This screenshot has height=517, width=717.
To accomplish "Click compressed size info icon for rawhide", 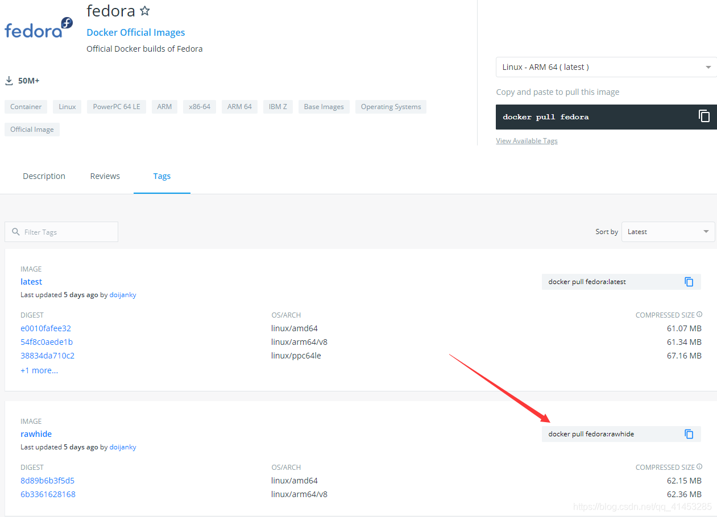I will click(x=699, y=466).
